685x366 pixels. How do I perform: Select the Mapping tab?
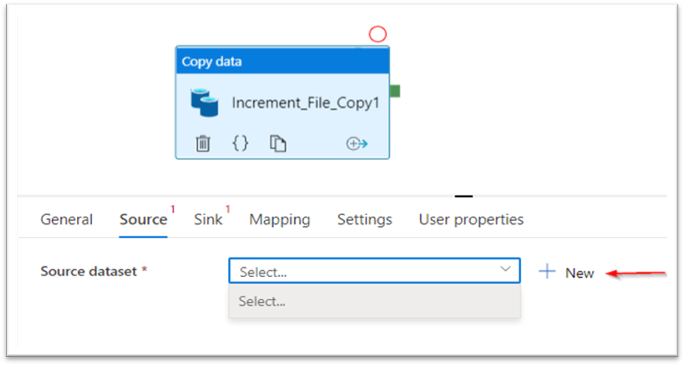pos(279,220)
